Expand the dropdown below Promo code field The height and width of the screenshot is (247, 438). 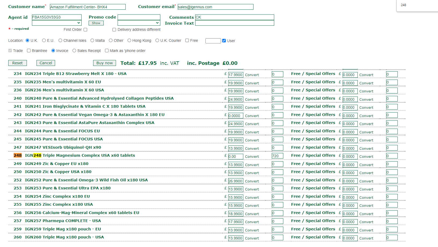139,23
